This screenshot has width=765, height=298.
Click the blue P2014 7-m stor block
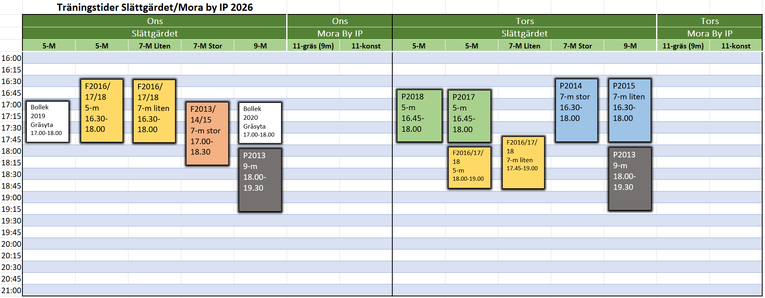click(x=576, y=110)
